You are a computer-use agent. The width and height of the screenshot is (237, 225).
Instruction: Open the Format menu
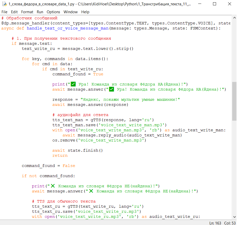coord(27,12)
